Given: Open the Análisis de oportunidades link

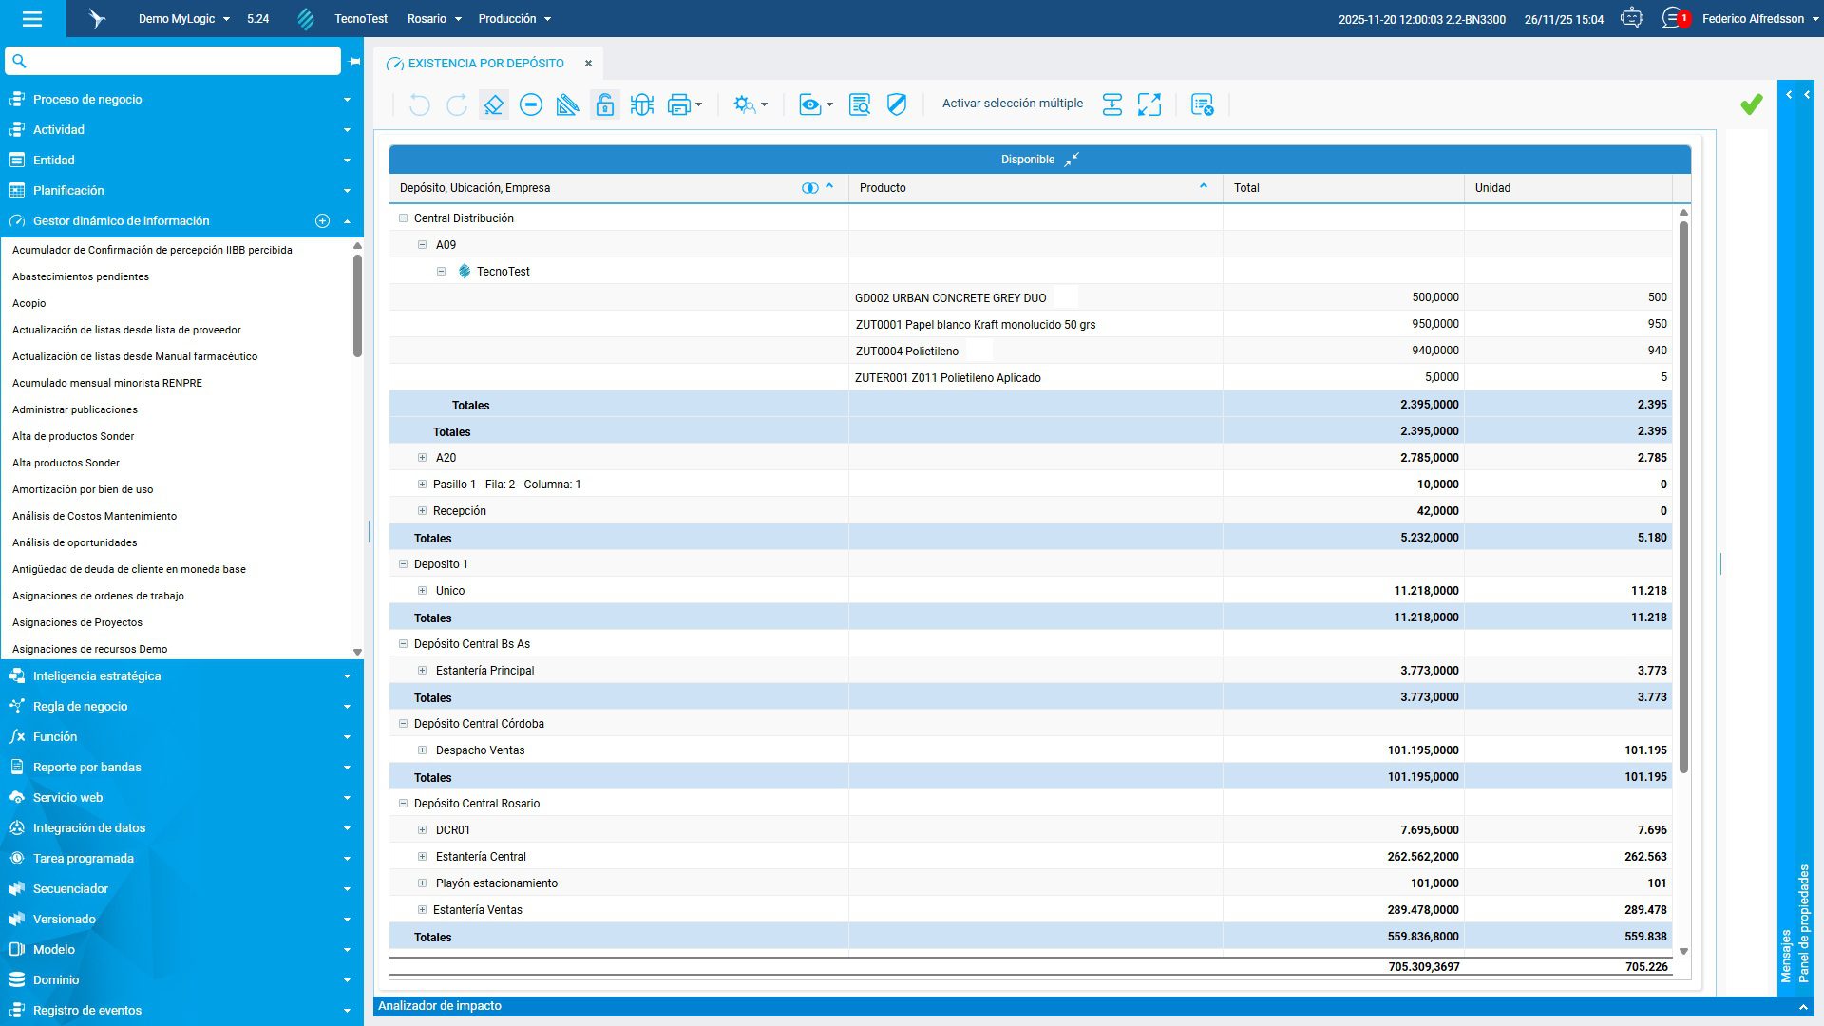Looking at the screenshot, I should (75, 542).
